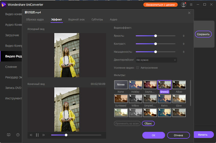The image size is (216, 143).
Task: Select the Retro filter thumbnail
Action: pos(164,99)
